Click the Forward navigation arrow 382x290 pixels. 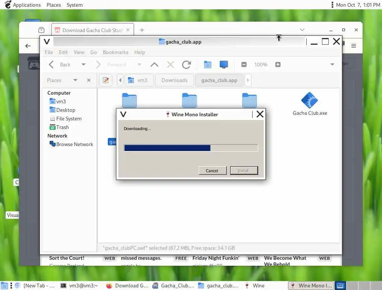tap(98, 64)
